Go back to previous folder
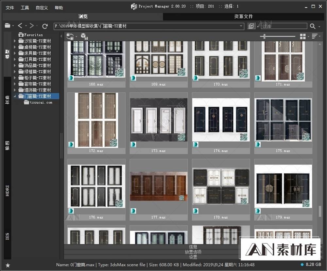 [20, 26]
